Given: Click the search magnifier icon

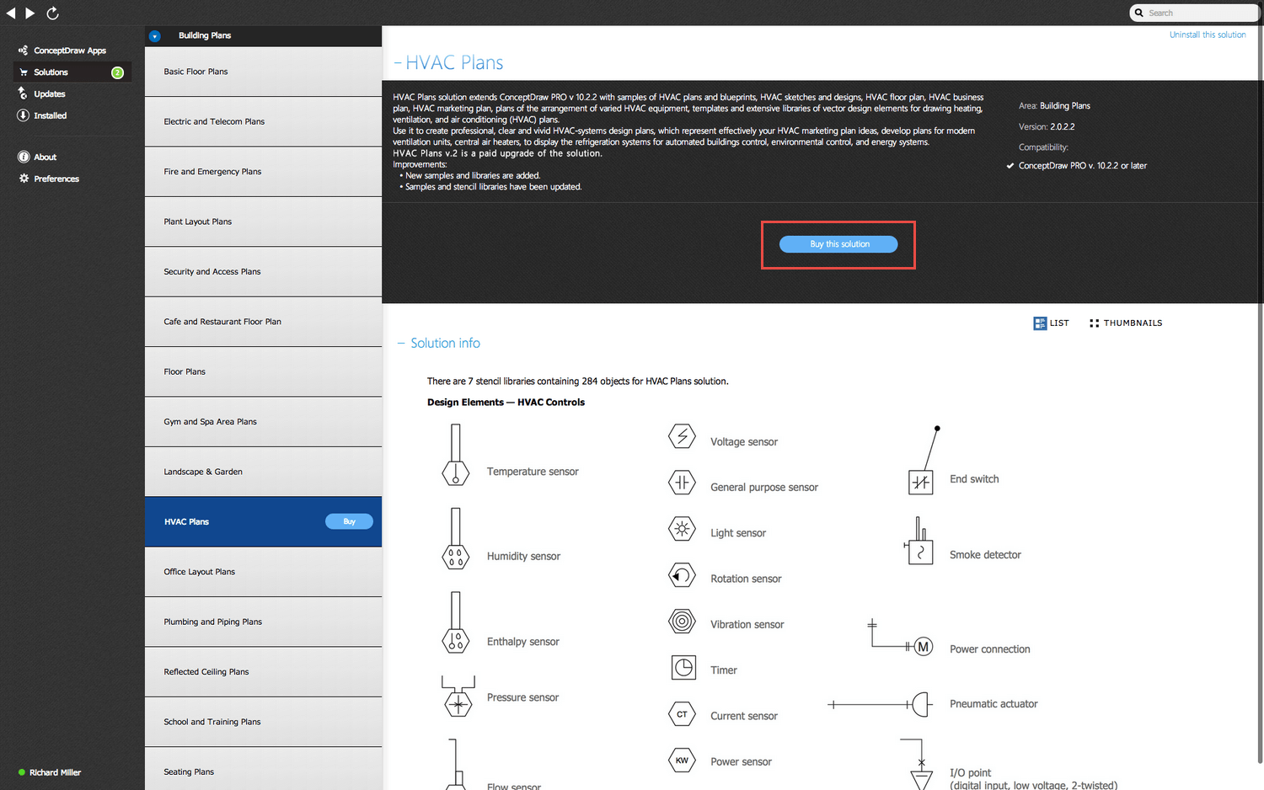Looking at the screenshot, I should [1139, 13].
